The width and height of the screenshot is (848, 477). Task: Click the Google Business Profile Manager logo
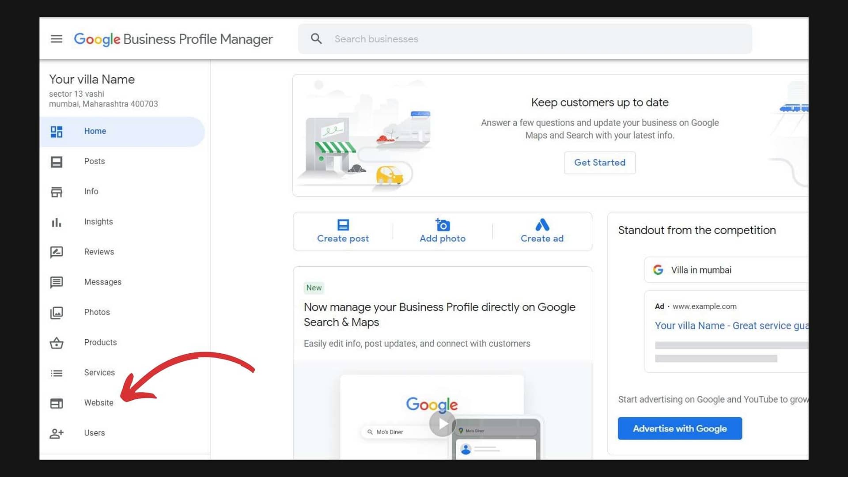(x=173, y=39)
